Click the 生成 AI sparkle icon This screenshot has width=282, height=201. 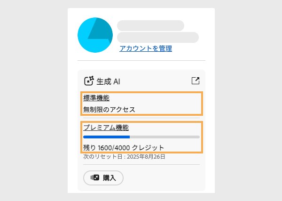pos(89,81)
